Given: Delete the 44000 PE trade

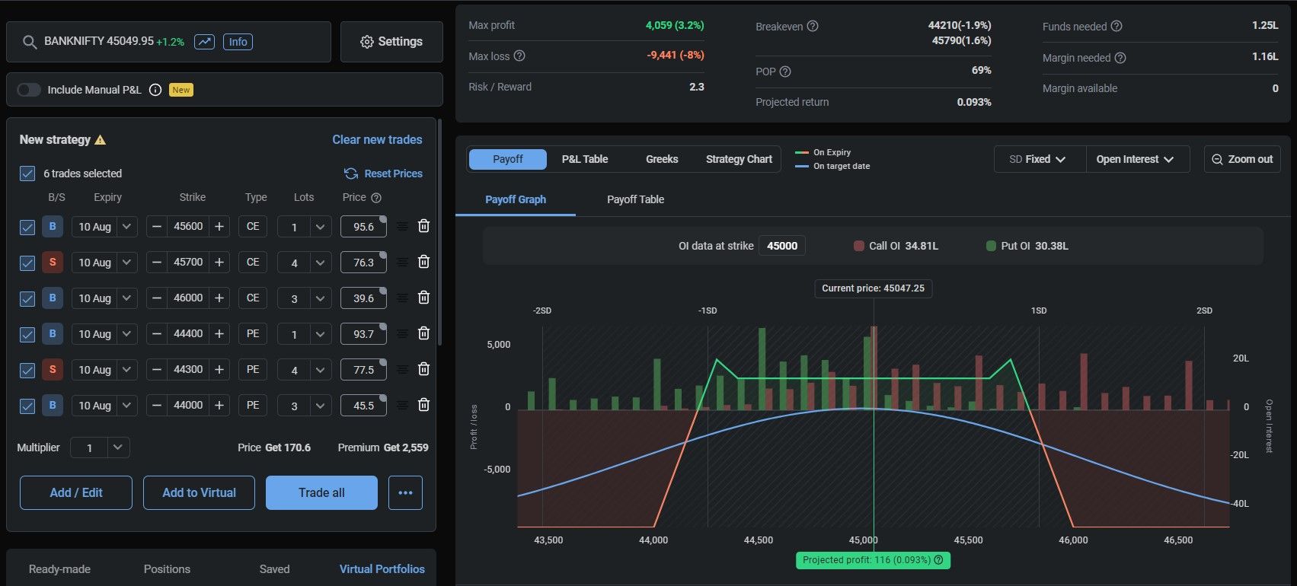Looking at the screenshot, I should pos(424,405).
